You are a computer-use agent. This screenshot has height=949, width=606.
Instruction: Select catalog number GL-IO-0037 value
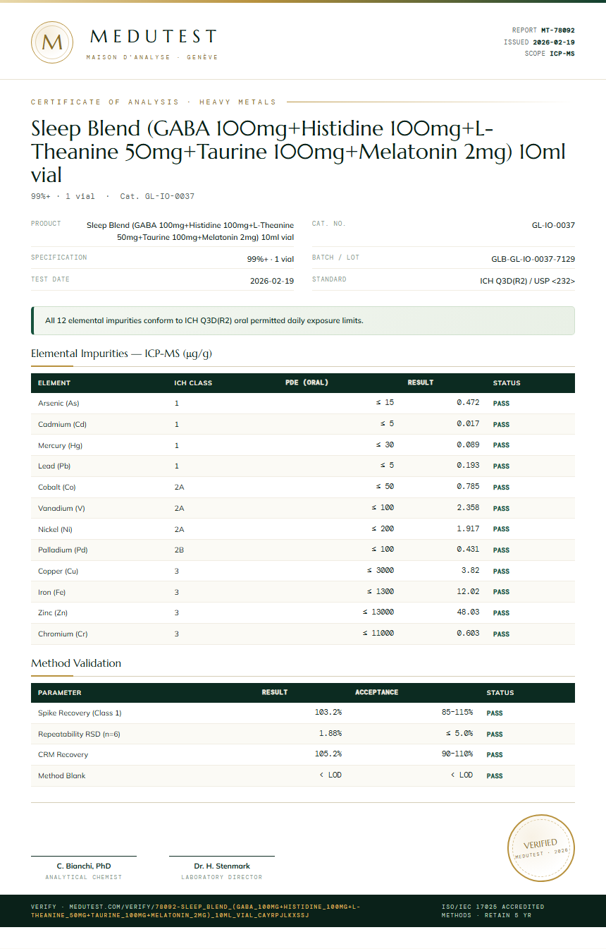coord(553,225)
